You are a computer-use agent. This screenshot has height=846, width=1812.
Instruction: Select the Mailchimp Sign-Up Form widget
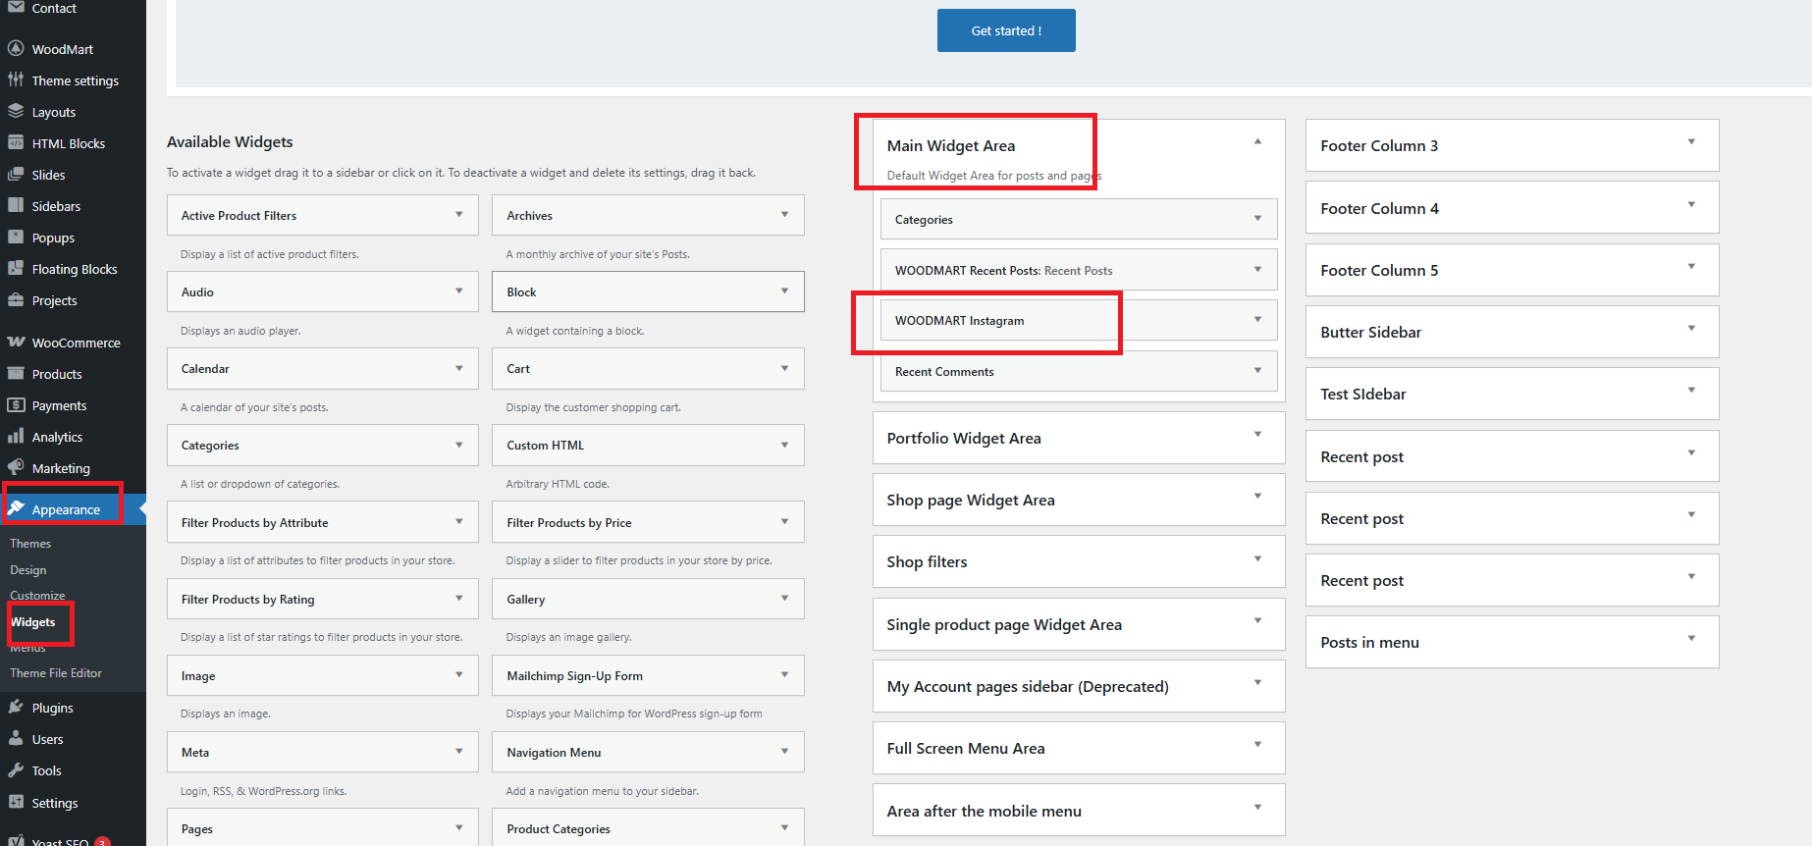pyautogui.click(x=648, y=675)
